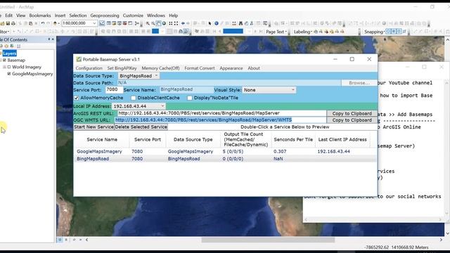
Task: Open the Data Source Type dropdown
Action: coord(139,76)
